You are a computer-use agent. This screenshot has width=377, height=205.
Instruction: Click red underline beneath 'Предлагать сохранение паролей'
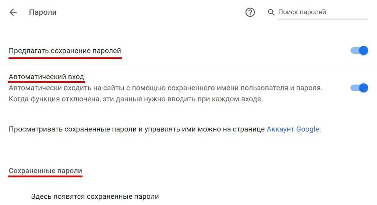tap(65, 58)
